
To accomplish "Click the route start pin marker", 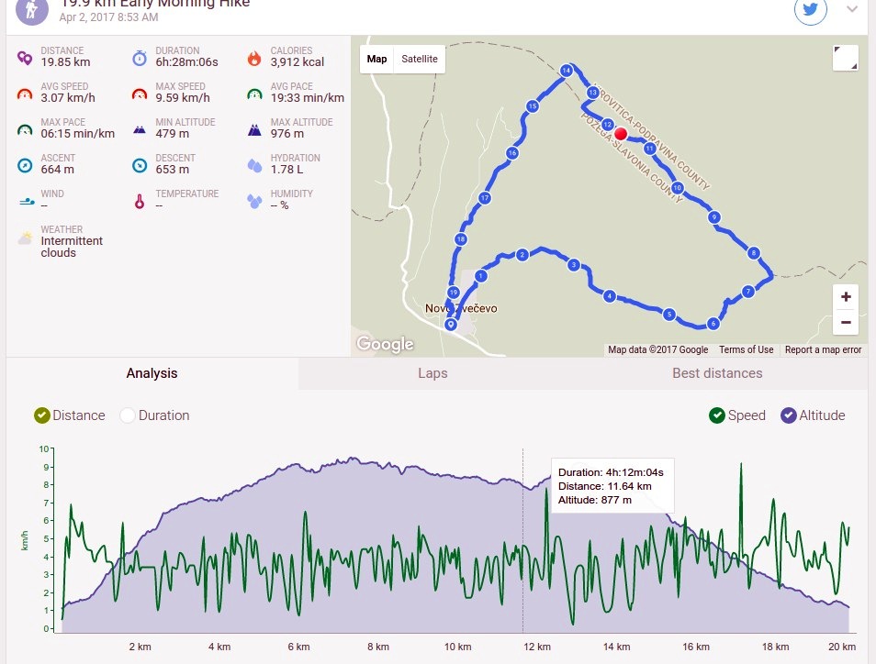I will 450,324.
